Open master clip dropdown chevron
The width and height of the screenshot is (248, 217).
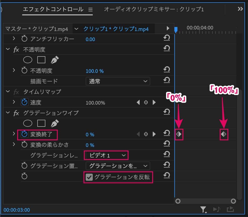[76, 29]
